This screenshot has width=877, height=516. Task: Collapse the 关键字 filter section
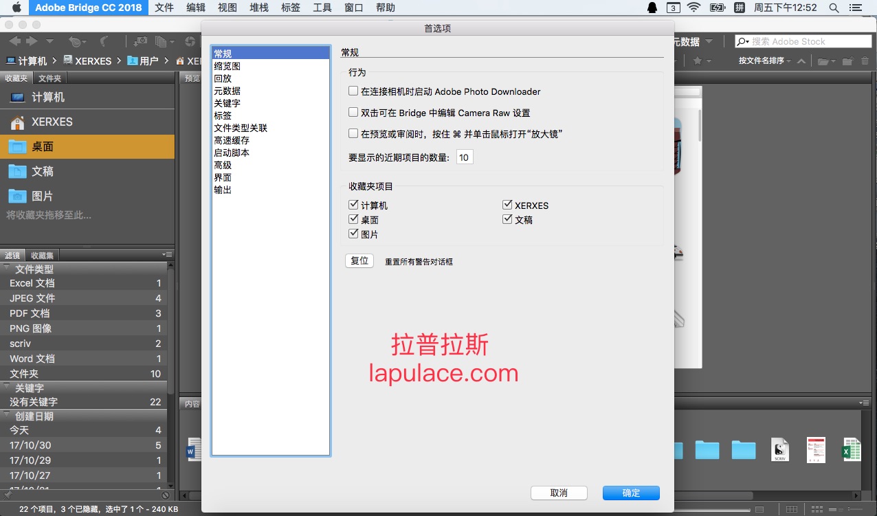point(8,388)
